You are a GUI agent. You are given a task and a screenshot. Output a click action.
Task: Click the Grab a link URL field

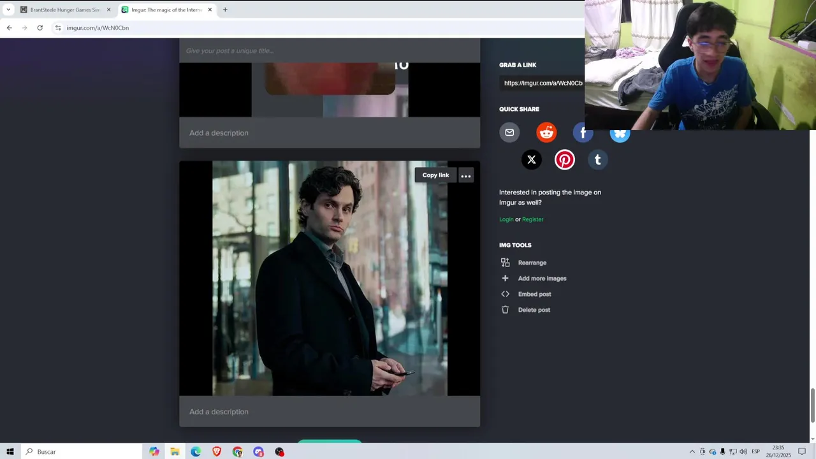(x=542, y=83)
